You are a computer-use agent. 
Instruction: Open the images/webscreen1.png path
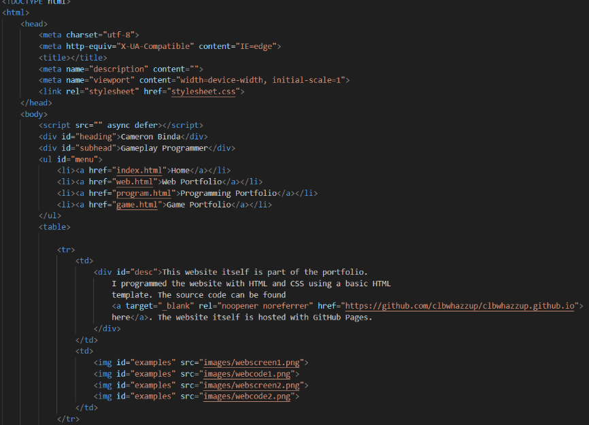tap(253, 362)
